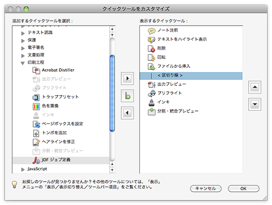Select the Acrobat Distiller label
The width and height of the screenshot is (272, 205).
click(x=58, y=70)
